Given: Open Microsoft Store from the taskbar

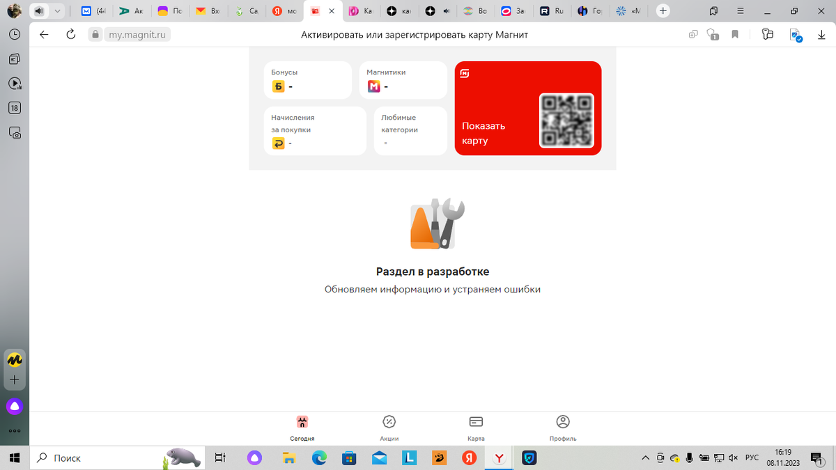Looking at the screenshot, I should point(349,457).
